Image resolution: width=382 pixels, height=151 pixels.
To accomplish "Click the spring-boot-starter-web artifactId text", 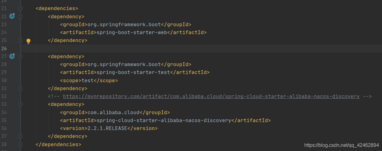I will coord(132,32).
